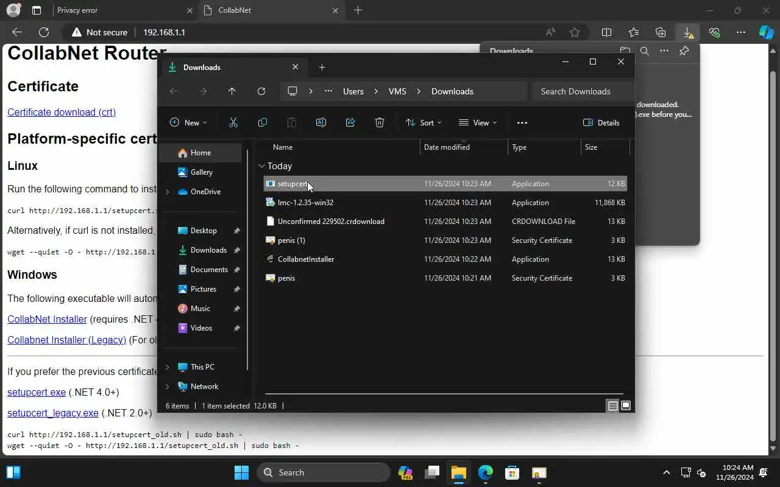Open browser Collections icon

661,32
